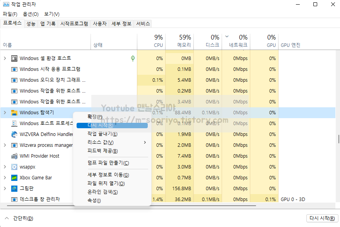Sort by the 메모리 column header

click(179, 42)
